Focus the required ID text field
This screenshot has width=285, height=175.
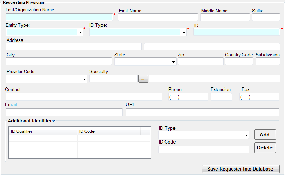(x=236, y=32)
